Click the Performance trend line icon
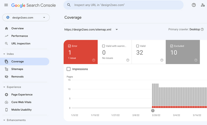The height and width of the screenshot is (125, 207). pyautogui.click(x=6, y=36)
